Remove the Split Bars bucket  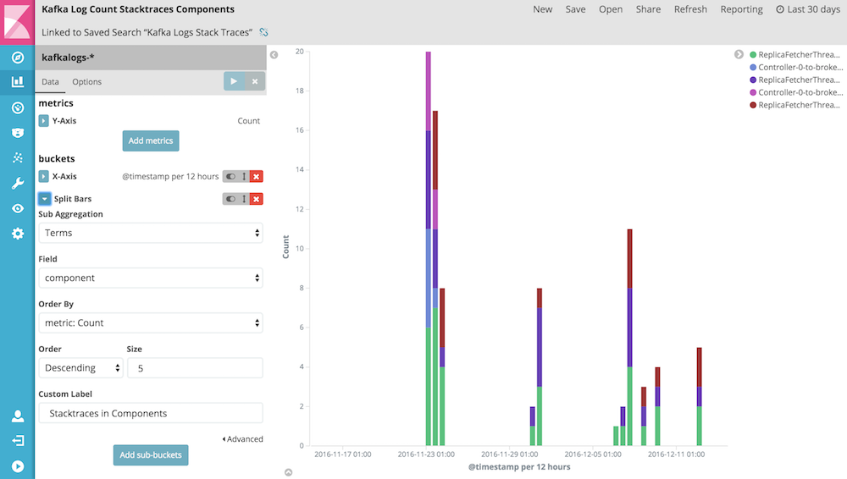[x=257, y=199]
